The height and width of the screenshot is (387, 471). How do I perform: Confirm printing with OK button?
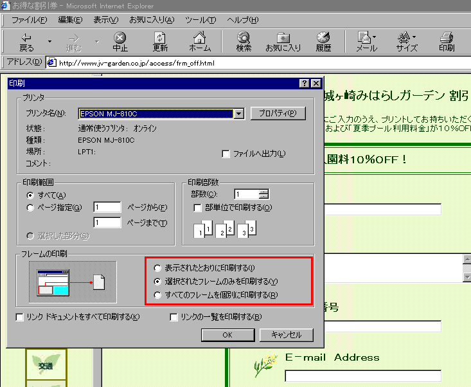point(227,335)
